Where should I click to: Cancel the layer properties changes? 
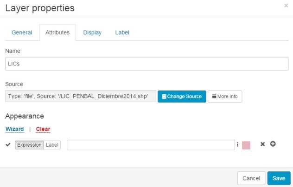pyautogui.click(x=251, y=178)
